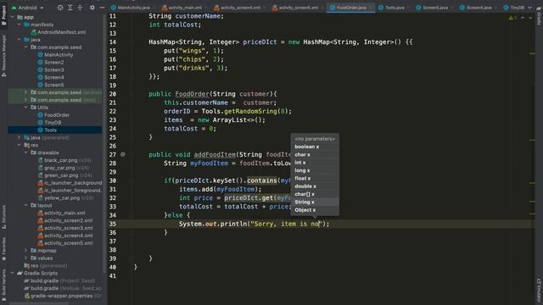Open the Build Variants tool window
The width and height of the screenshot is (543, 305).
pos(3,286)
